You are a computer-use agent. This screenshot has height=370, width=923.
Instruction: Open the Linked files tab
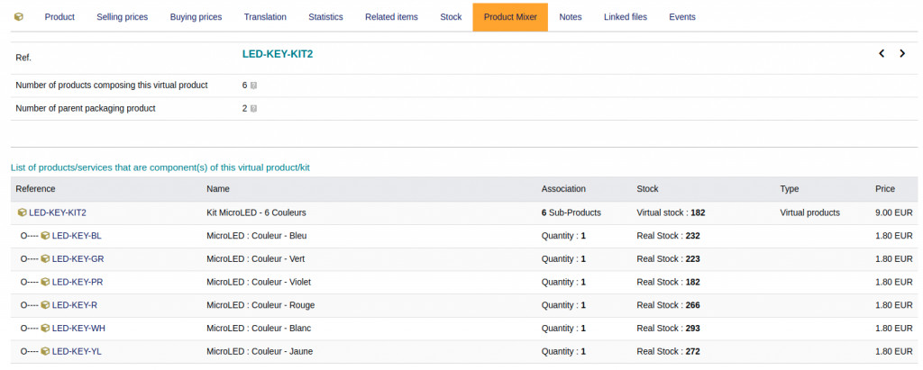click(626, 17)
